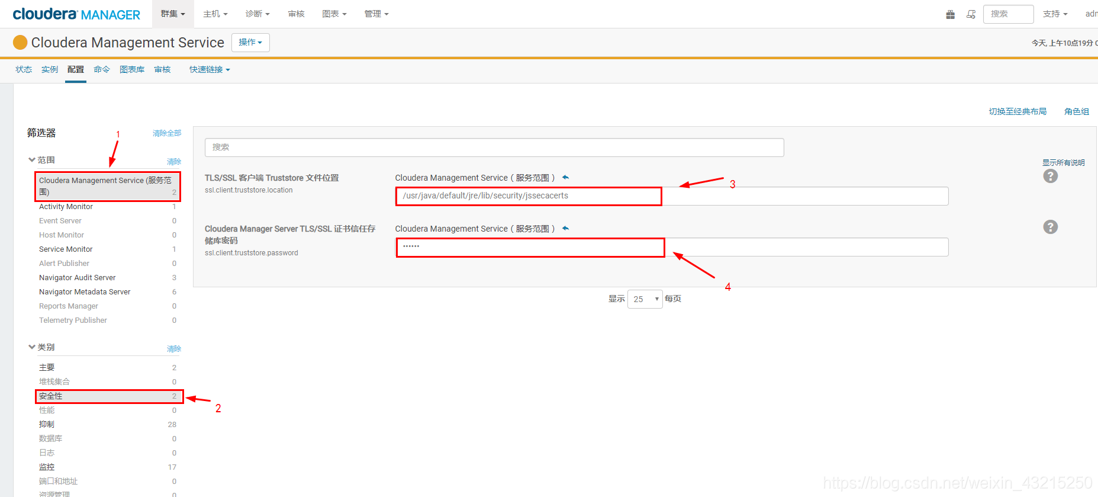1098x497 pixels.
Task: Select 抑制 category filter
Action: point(108,425)
